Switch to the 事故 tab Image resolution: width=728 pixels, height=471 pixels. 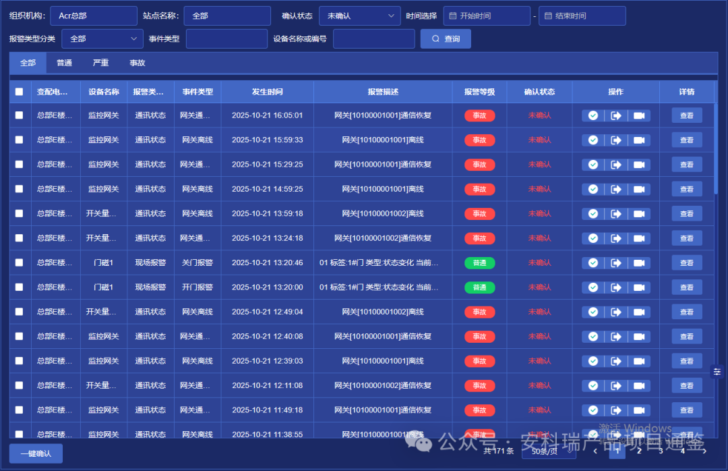[x=137, y=63]
